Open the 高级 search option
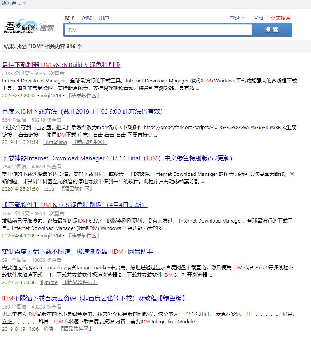This screenshot has height=342, width=311. tap(258, 18)
